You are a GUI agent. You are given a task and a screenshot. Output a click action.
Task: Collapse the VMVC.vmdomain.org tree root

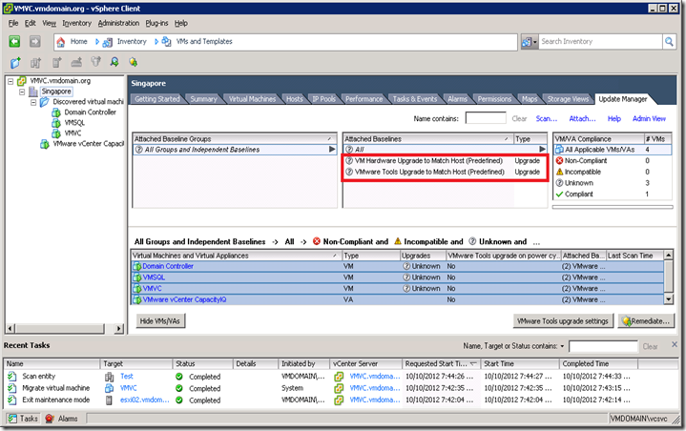pos(10,81)
